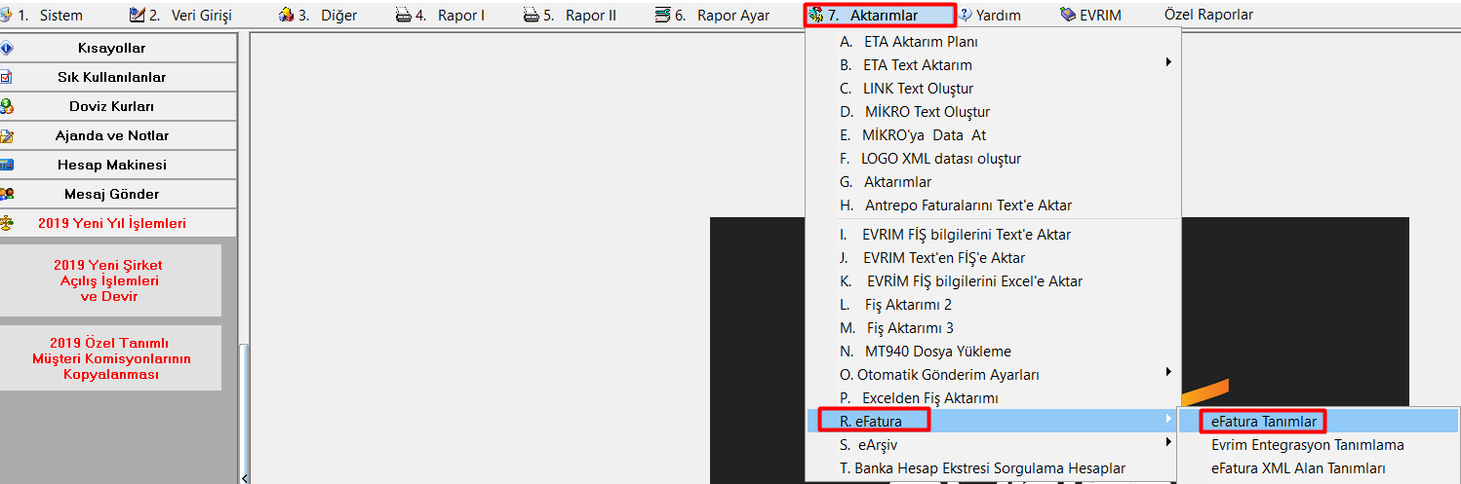Open the Özel Raporlar menu
The image size is (1461, 484).
point(1208,16)
